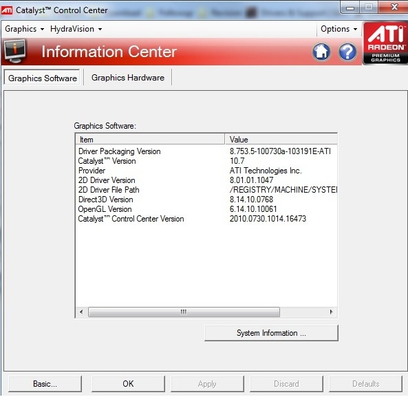Image resolution: width=408 pixels, height=397 pixels.
Task: Close the Catalyst Control Center window
Action: pos(394,7)
